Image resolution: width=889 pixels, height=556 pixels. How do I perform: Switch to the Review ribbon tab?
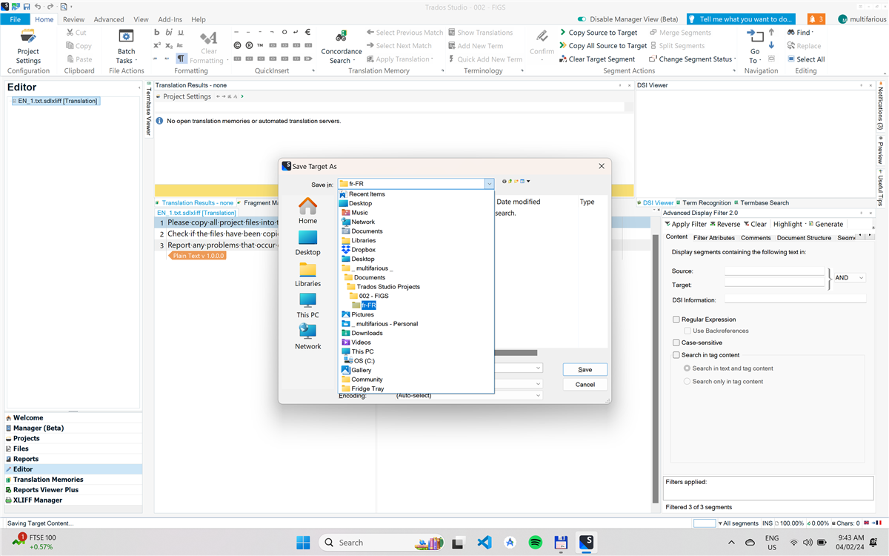pyautogui.click(x=73, y=19)
